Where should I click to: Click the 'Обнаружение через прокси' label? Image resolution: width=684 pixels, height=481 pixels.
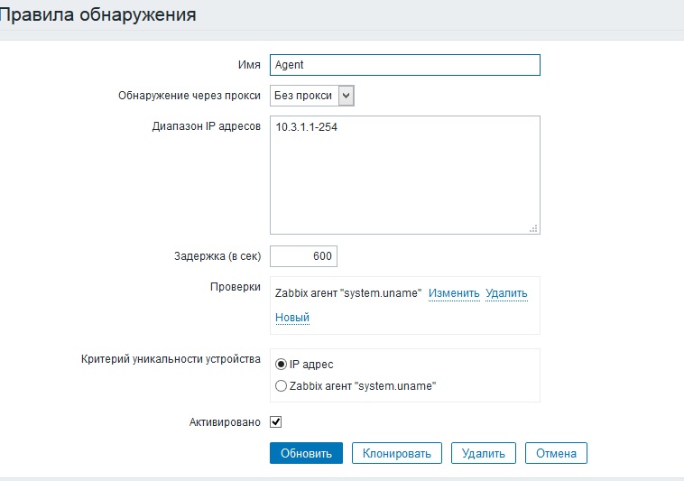pos(189,96)
